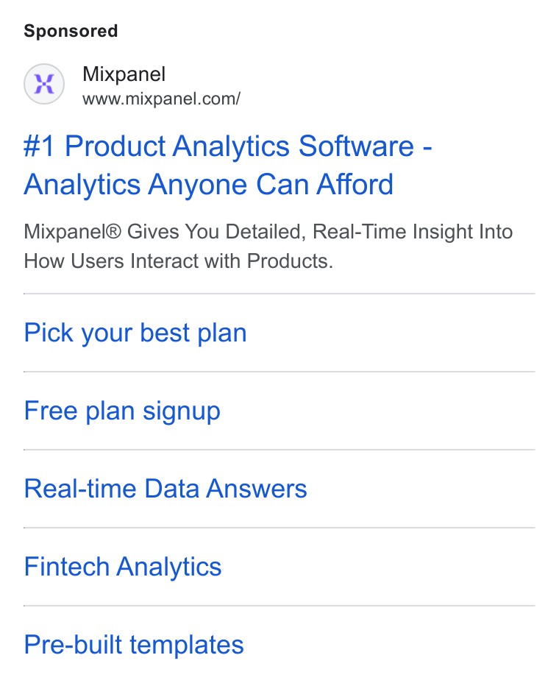Click the 'Sponsored' label
This screenshot has height=683, width=559.
71,31
